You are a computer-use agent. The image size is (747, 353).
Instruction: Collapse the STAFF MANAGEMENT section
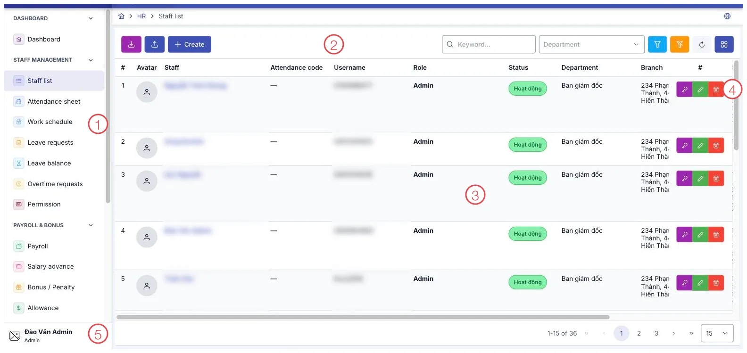[x=91, y=60]
